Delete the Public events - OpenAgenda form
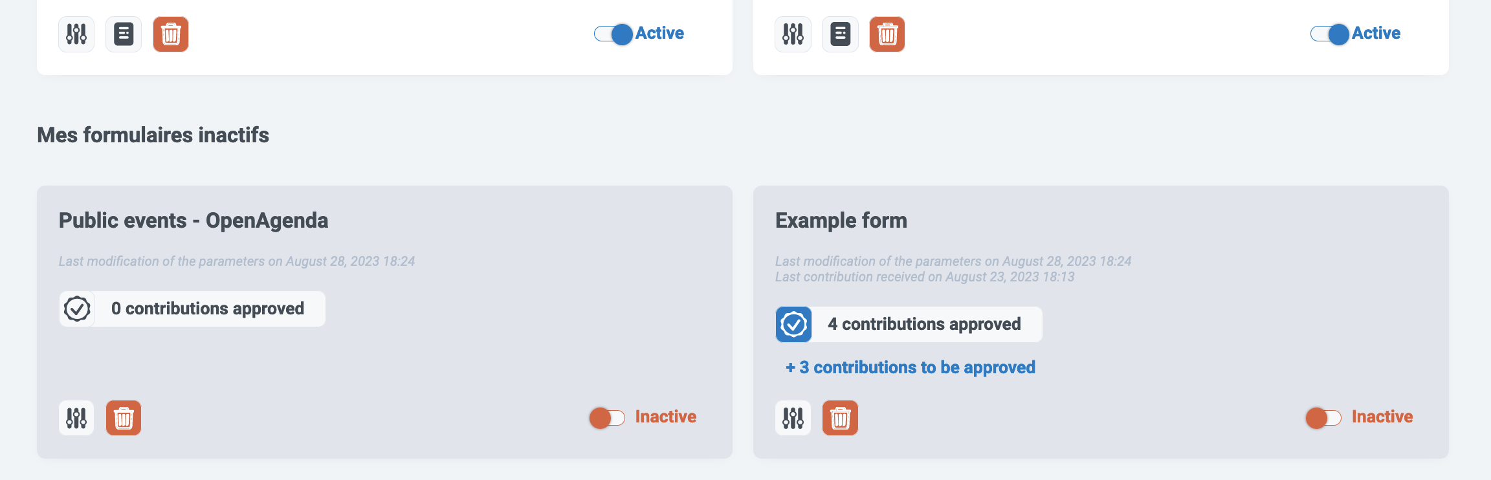Viewport: 1491px width, 480px height. click(124, 418)
